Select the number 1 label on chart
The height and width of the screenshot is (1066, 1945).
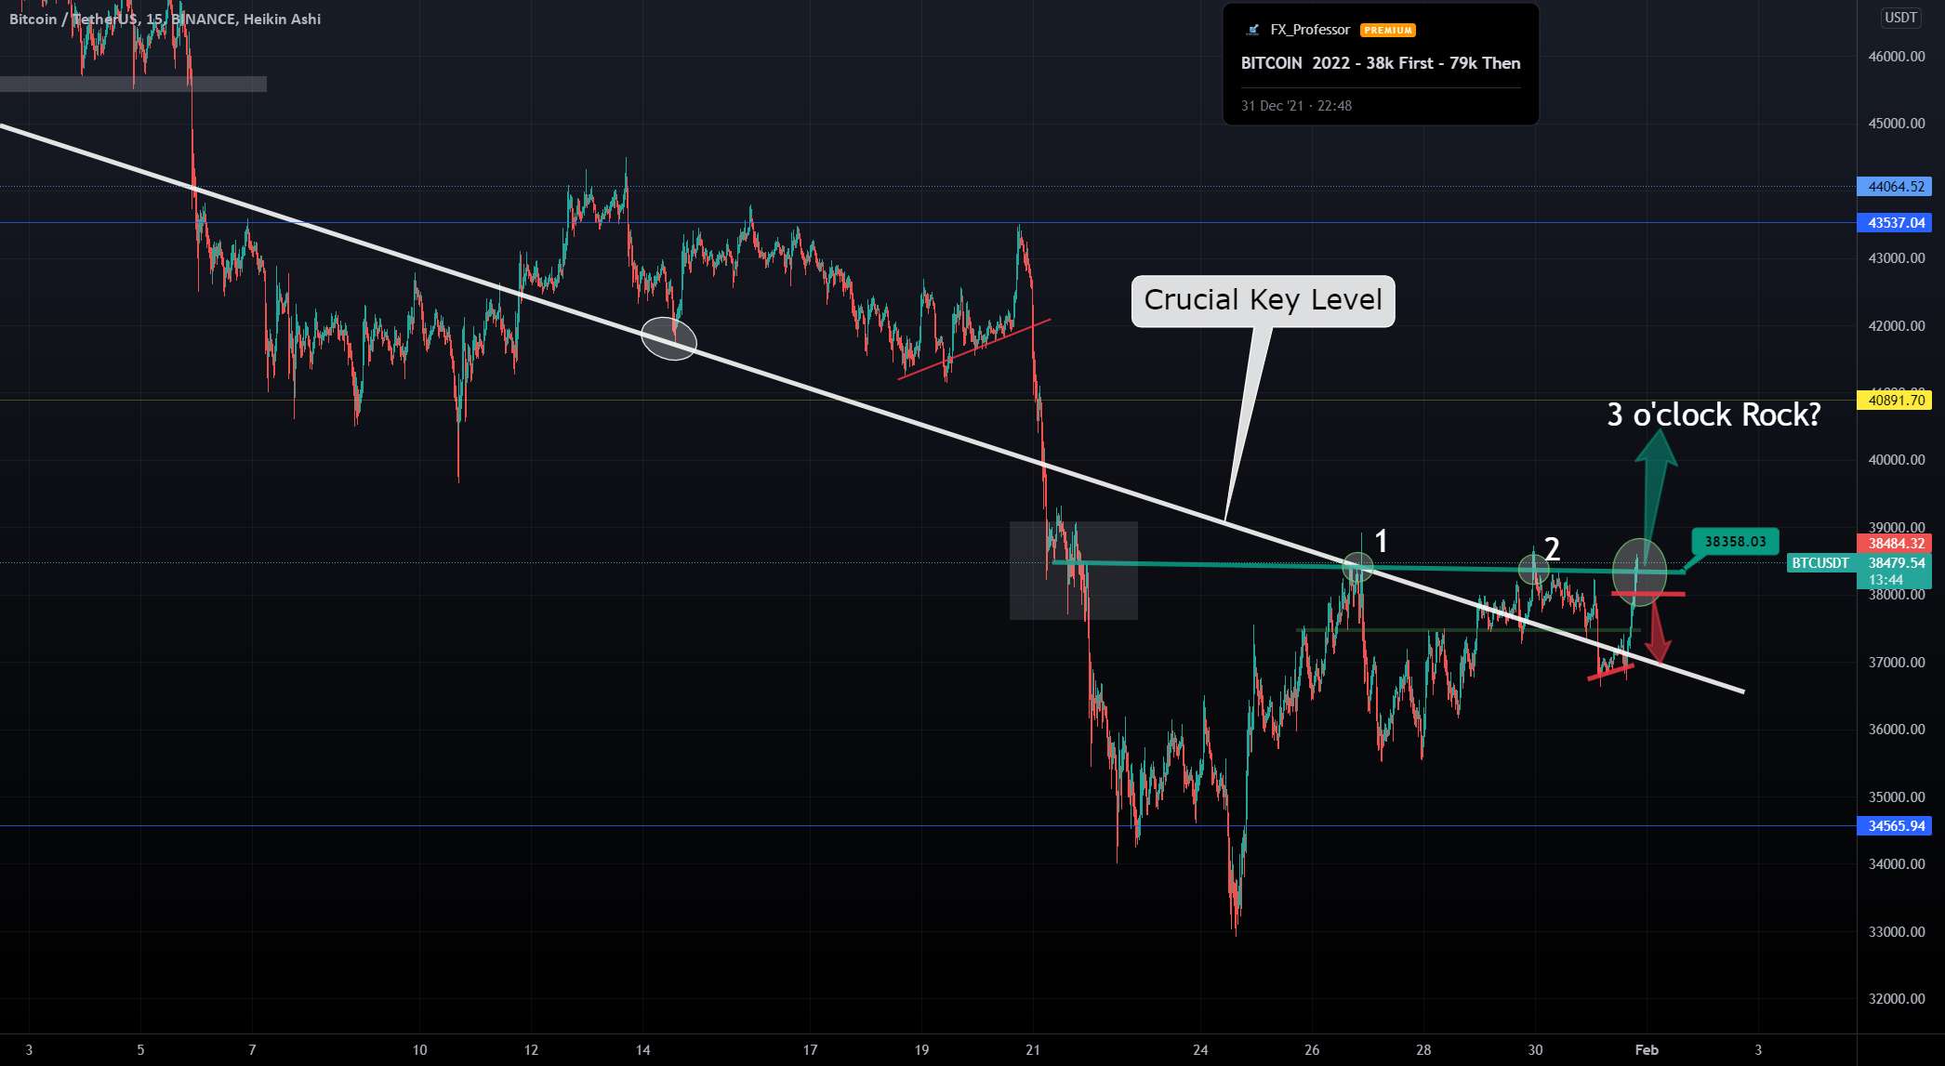tap(1382, 541)
